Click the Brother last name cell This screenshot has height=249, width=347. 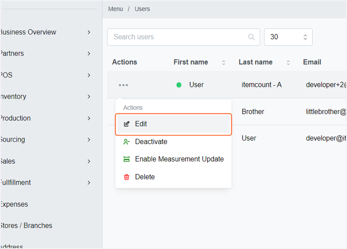click(253, 112)
